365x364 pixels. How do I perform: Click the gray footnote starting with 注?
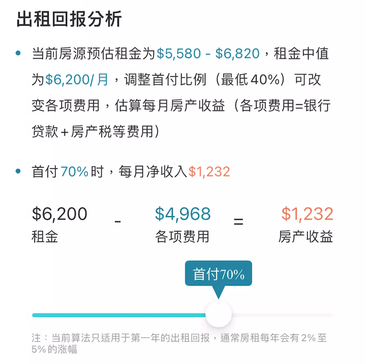(179, 343)
